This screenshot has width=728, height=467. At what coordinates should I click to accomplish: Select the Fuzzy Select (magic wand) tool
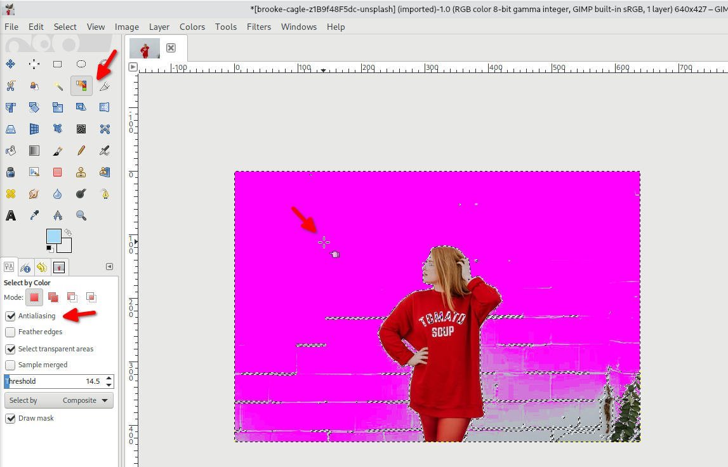click(57, 85)
